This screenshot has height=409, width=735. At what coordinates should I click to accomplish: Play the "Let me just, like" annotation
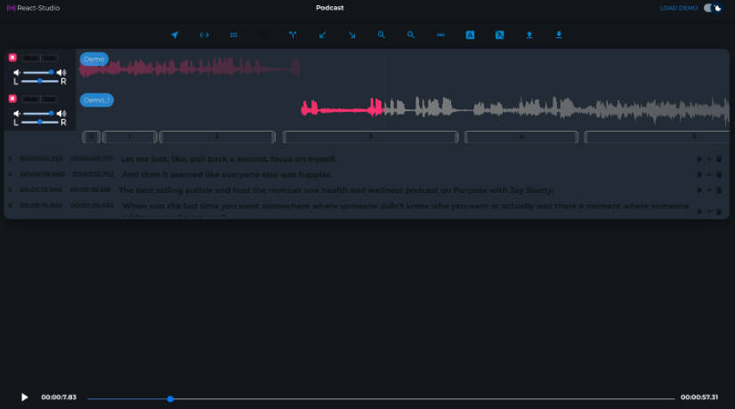(x=699, y=160)
